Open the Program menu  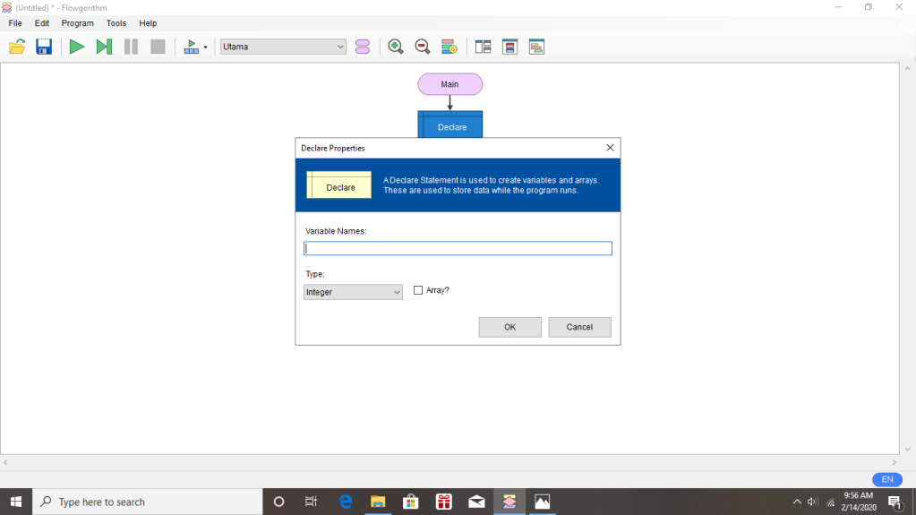(x=78, y=23)
